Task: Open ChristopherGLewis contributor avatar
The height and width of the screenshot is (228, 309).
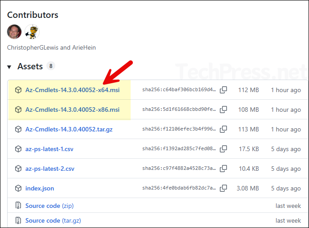Action: tap(14, 32)
